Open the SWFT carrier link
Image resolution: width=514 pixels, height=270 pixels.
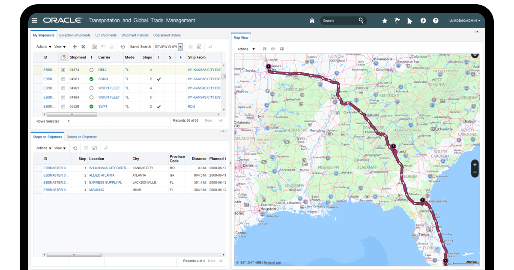click(x=103, y=106)
